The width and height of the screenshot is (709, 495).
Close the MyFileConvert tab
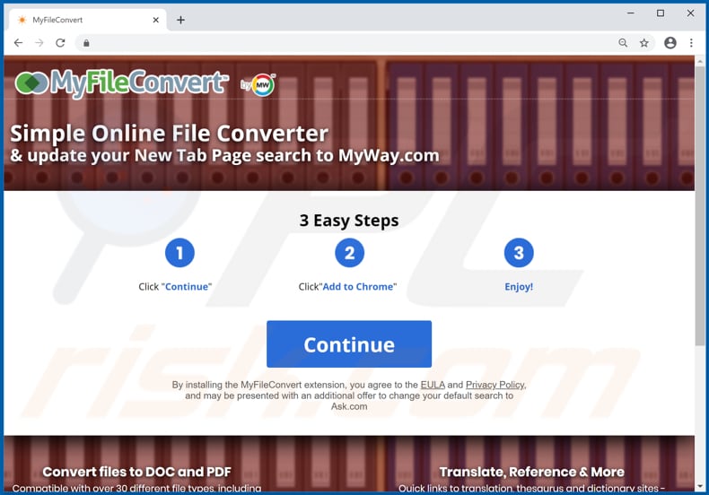(x=155, y=20)
